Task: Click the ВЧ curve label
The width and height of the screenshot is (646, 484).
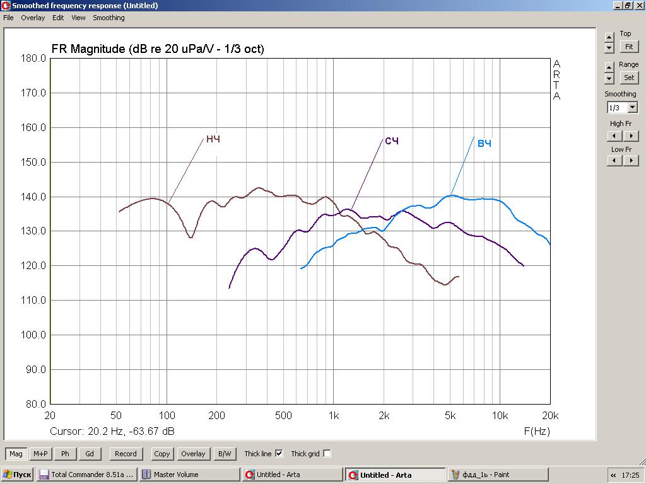Action: point(484,144)
